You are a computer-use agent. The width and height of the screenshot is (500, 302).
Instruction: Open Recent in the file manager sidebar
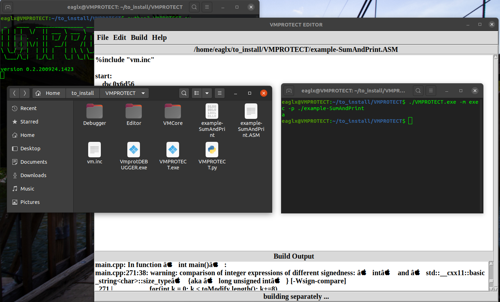coord(40,108)
